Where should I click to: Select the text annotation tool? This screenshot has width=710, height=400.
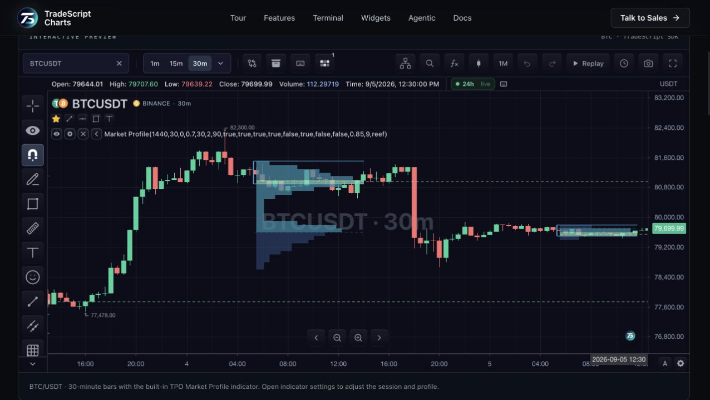(33, 253)
